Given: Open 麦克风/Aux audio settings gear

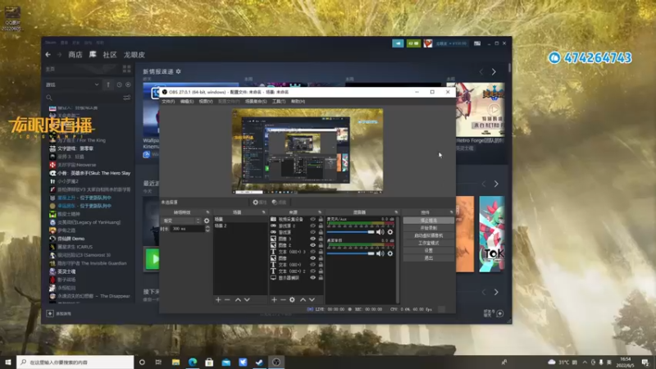Looking at the screenshot, I should coord(390,232).
